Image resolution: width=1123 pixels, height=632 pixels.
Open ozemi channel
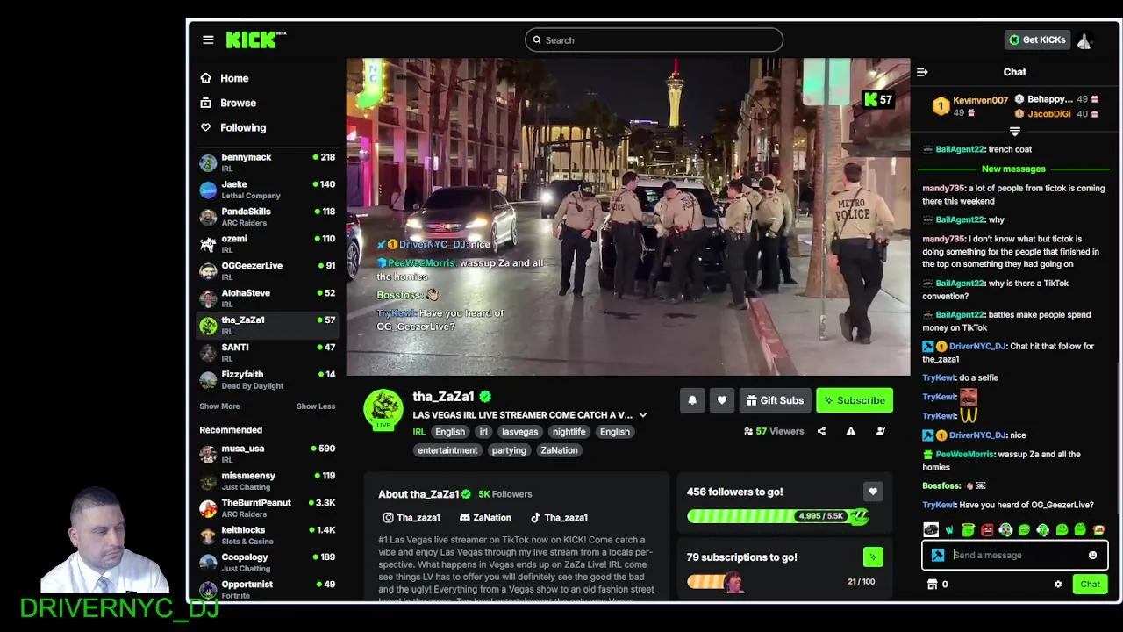[x=268, y=244]
